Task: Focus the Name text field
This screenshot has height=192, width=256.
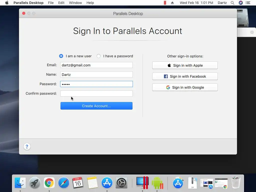Action: coord(96,74)
